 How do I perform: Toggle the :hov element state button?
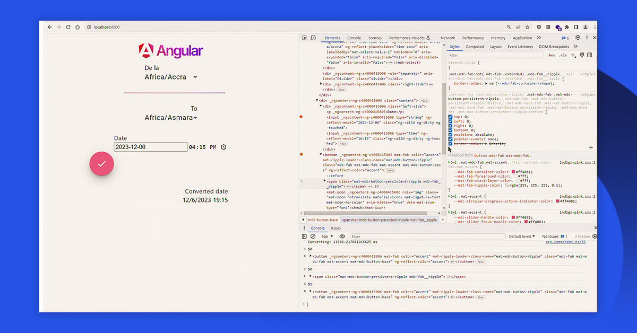[552, 55]
